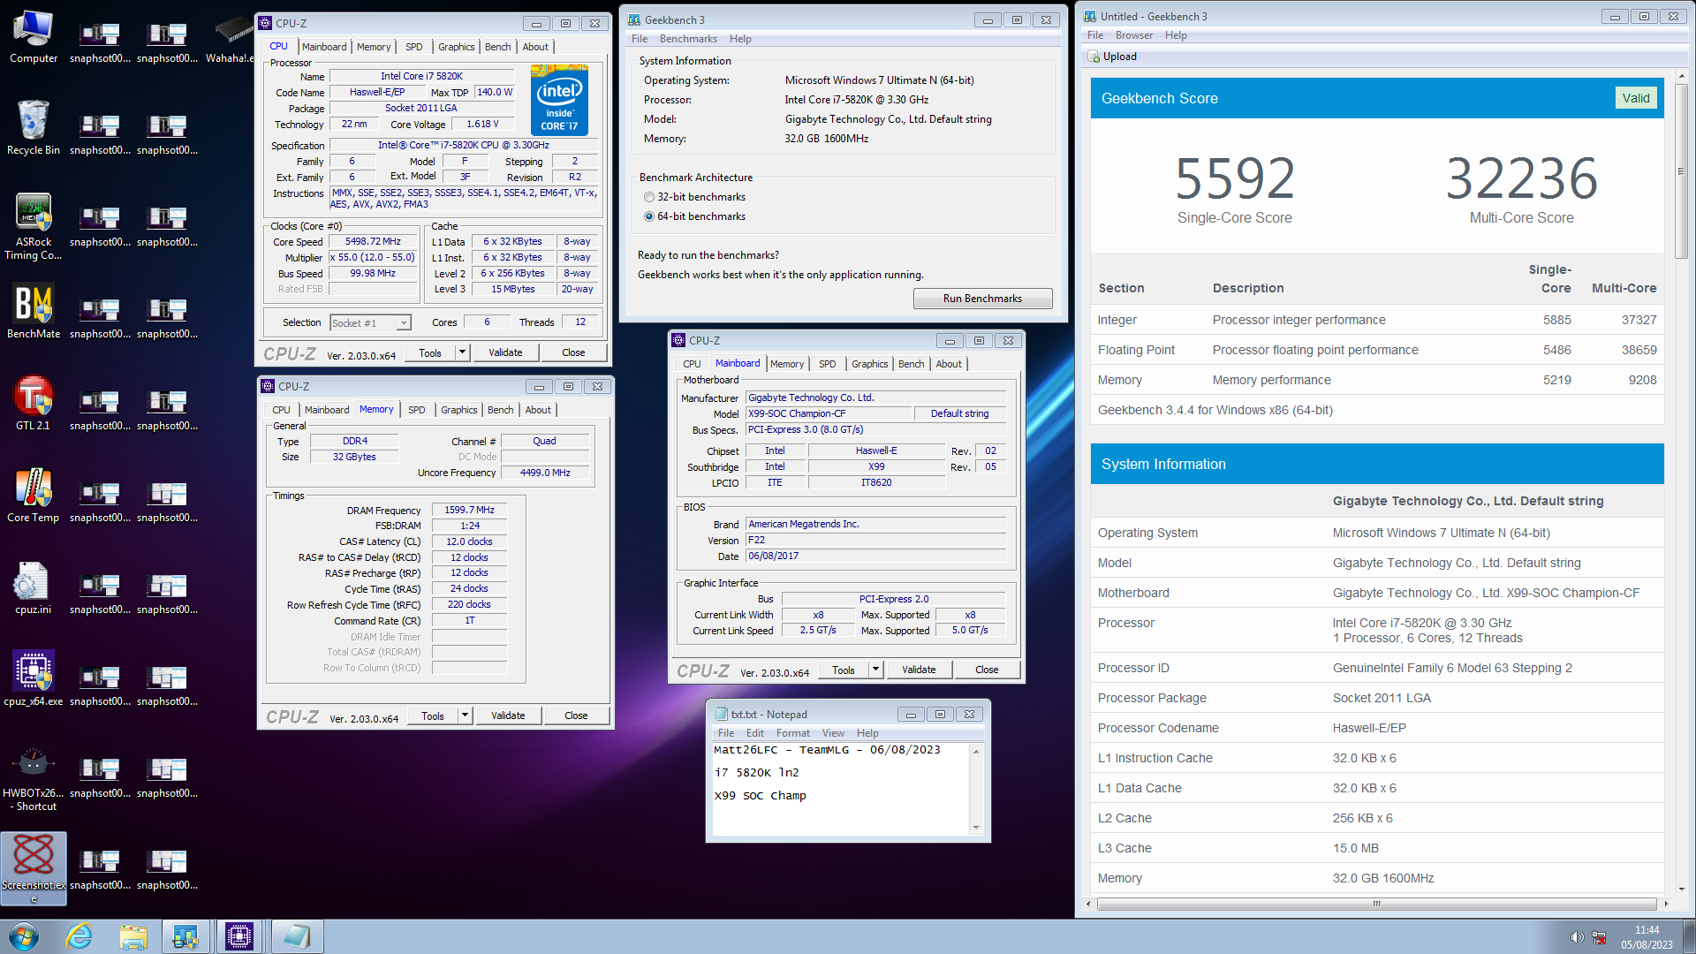This screenshot has height=954, width=1696.
Task: Click the single-core score 5592
Action: tap(1234, 178)
